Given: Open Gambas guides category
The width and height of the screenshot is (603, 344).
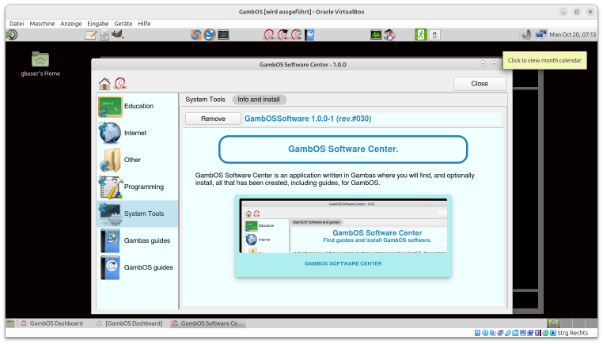Looking at the screenshot, I should point(137,240).
